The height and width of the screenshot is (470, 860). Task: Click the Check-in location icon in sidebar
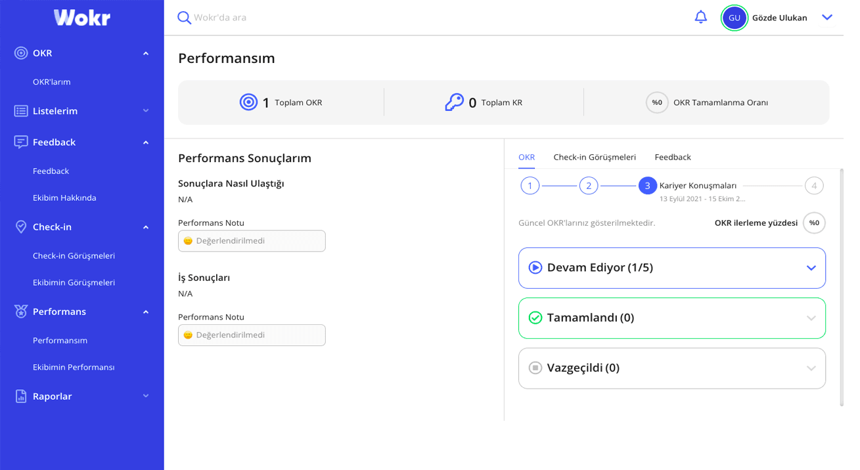click(21, 226)
